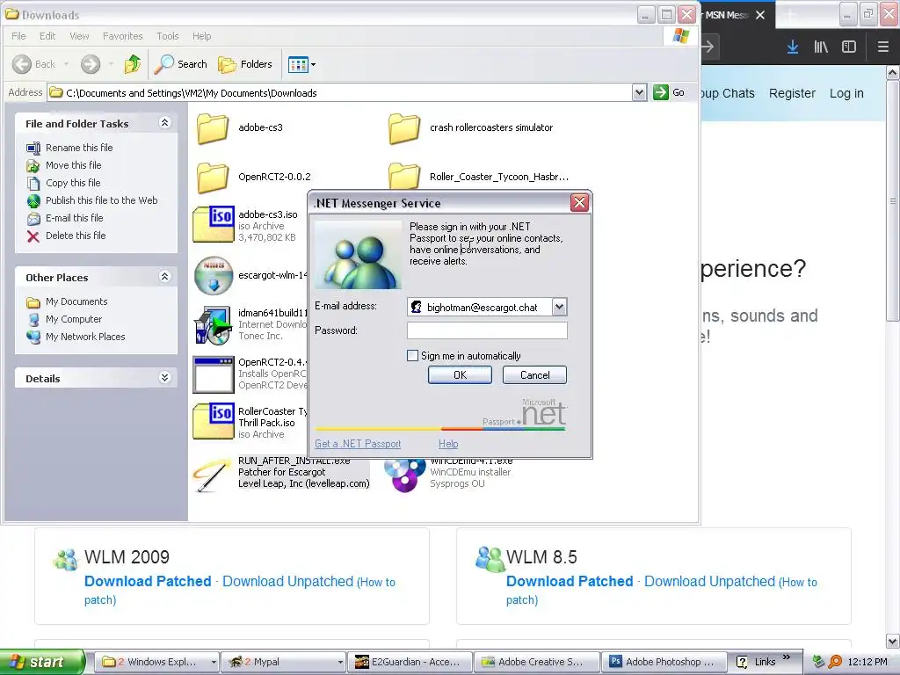This screenshot has width=900, height=675.
Task: Open the Tools menu
Action: click(x=168, y=36)
